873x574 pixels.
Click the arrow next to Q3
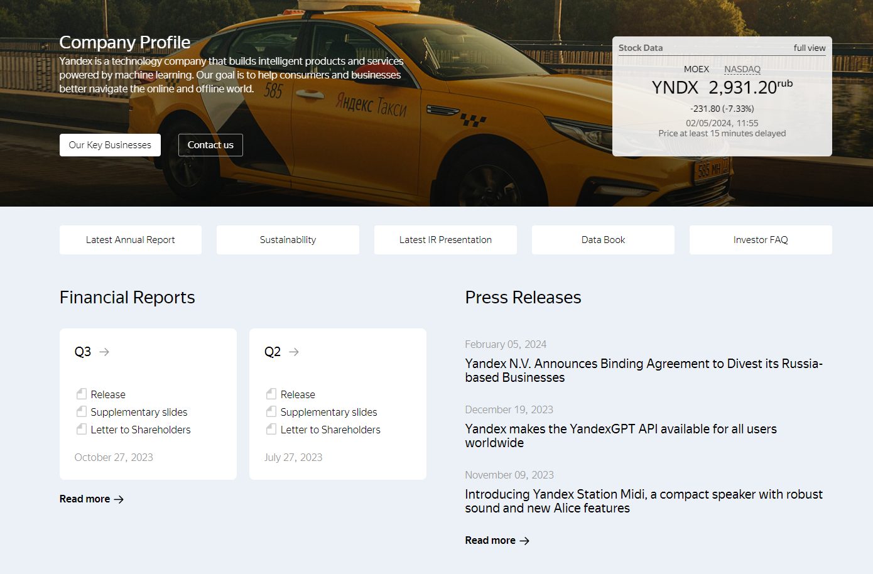click(x=104, y=352)
